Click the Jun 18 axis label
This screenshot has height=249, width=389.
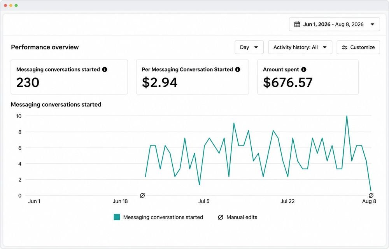[x=120, y=201]
